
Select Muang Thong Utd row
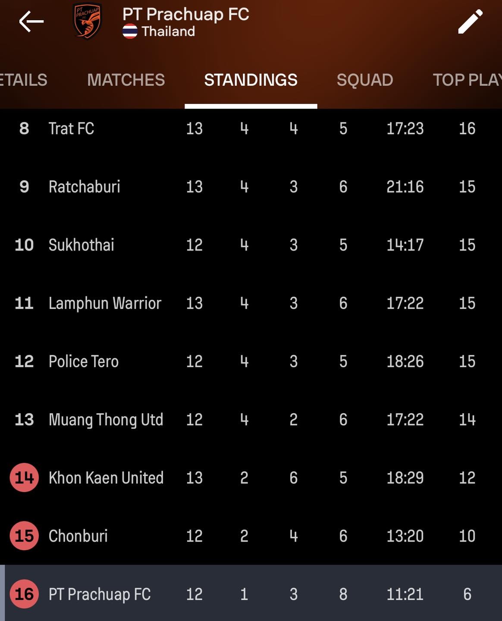(x=106, y=420)
